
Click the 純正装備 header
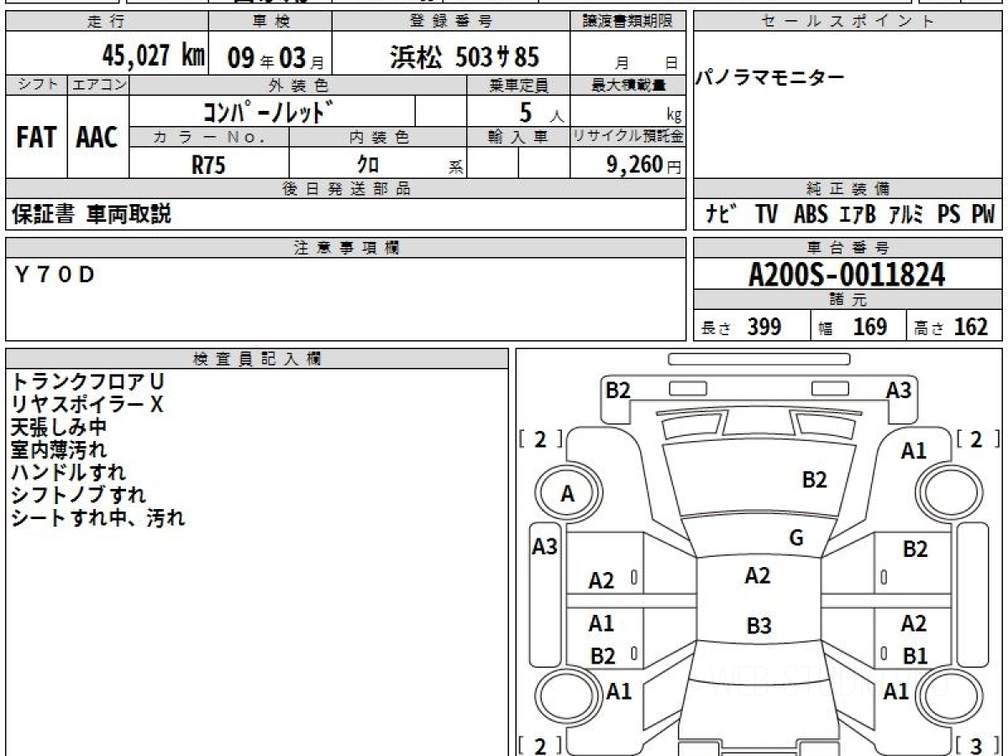(848, 189)
